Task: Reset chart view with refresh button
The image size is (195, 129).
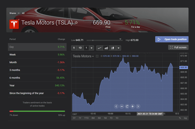Action: tap(127, 106)
